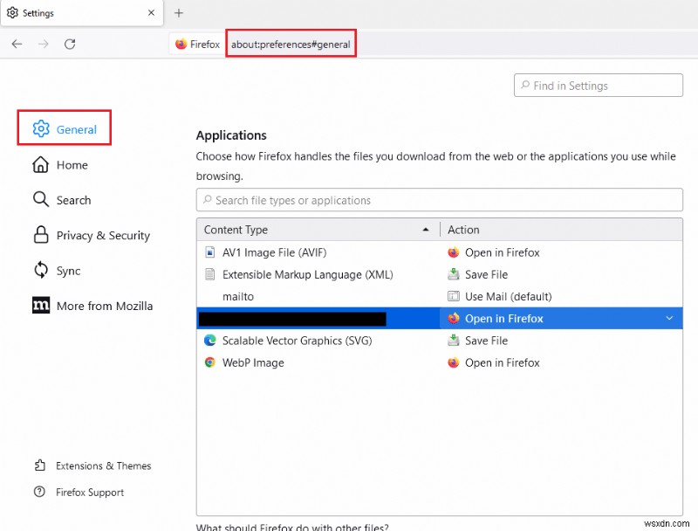Open Search settings via magnifier icon
This screenshot has width=698, height=531.
(x=41, y=200)
